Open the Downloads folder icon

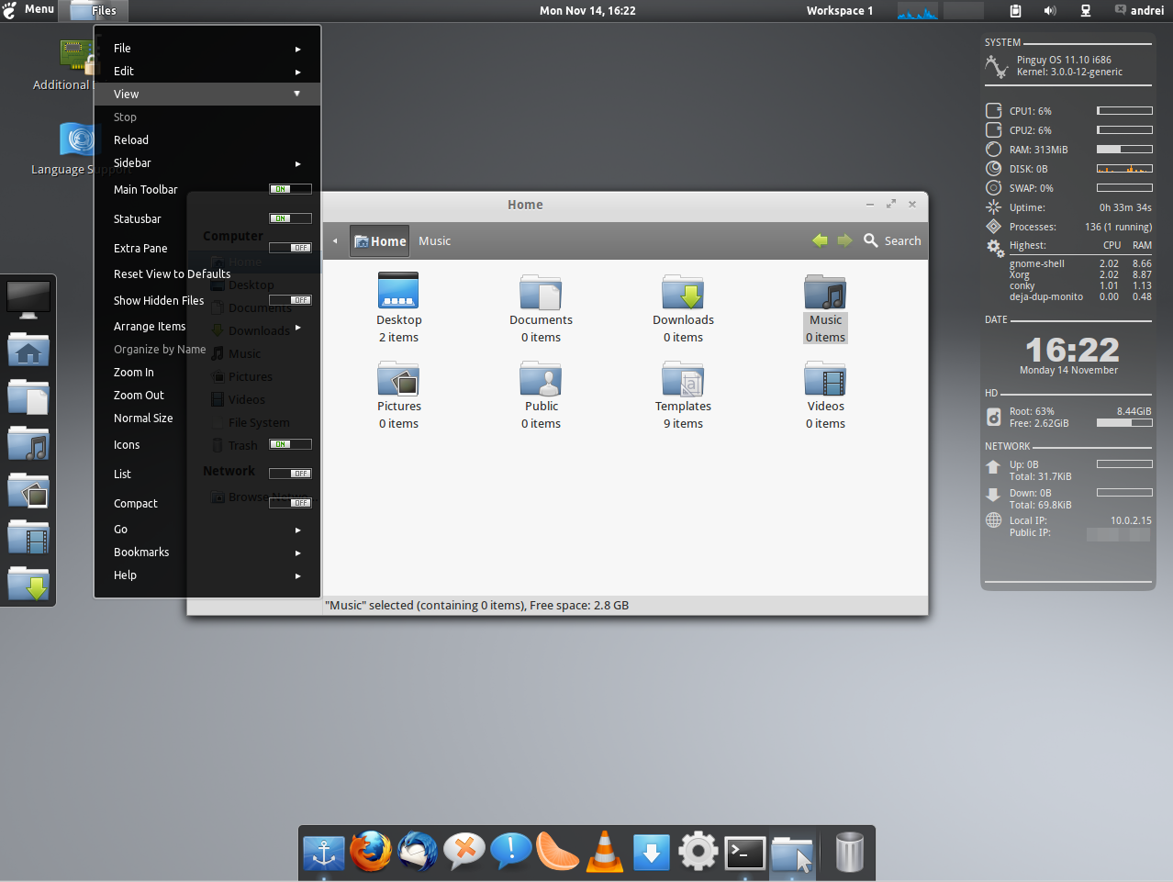[x=683, y=291]
